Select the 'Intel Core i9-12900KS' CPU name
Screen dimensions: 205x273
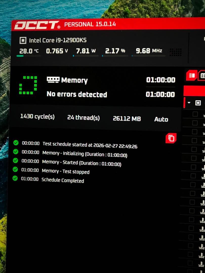click(x=58, y=40)
